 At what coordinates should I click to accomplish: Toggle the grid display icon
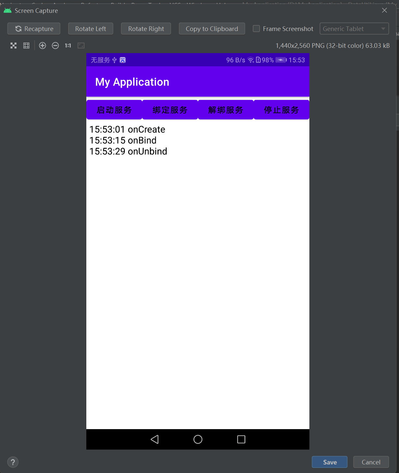pyautogui.click(x=26, y=46)
